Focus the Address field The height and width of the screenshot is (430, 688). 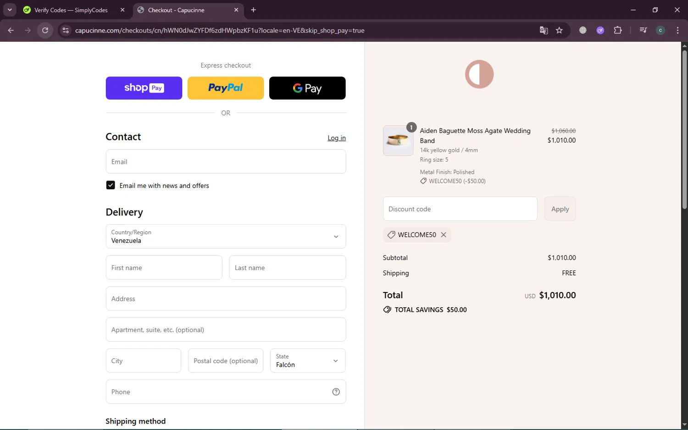226,298
